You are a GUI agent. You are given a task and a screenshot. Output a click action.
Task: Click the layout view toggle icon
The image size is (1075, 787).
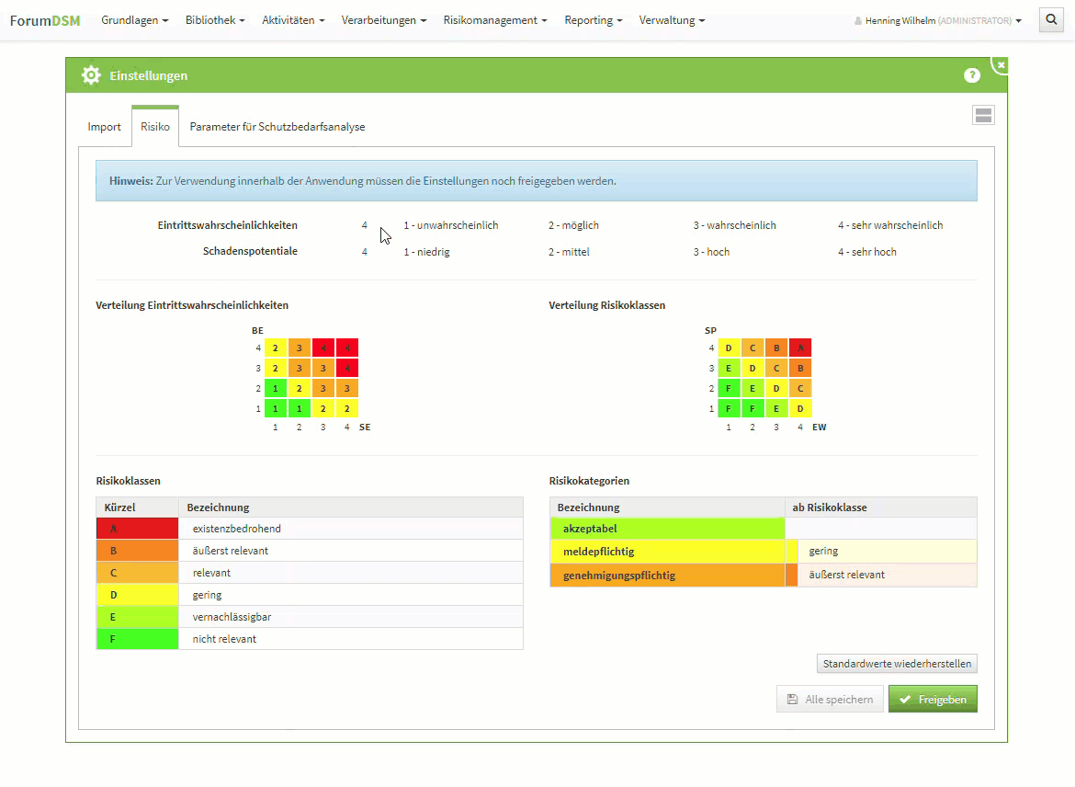(983, 115)
